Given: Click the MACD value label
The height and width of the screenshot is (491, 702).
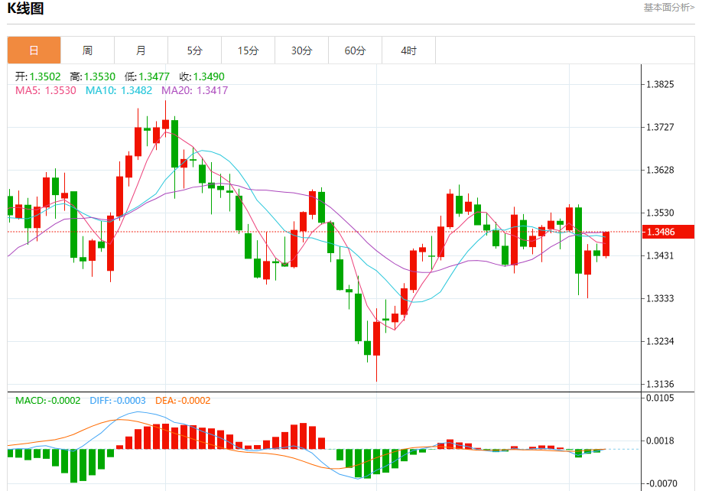Looking at the screenshot, I should point(47,401).
